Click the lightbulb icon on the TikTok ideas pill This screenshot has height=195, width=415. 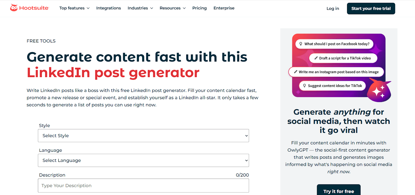point(305,85)
